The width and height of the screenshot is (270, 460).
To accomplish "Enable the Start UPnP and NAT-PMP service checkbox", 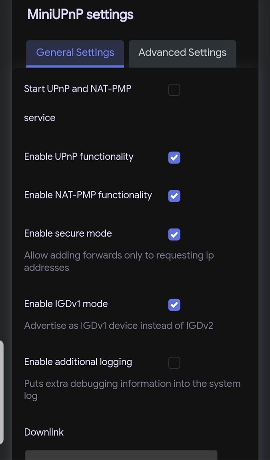I will point(174,90).
